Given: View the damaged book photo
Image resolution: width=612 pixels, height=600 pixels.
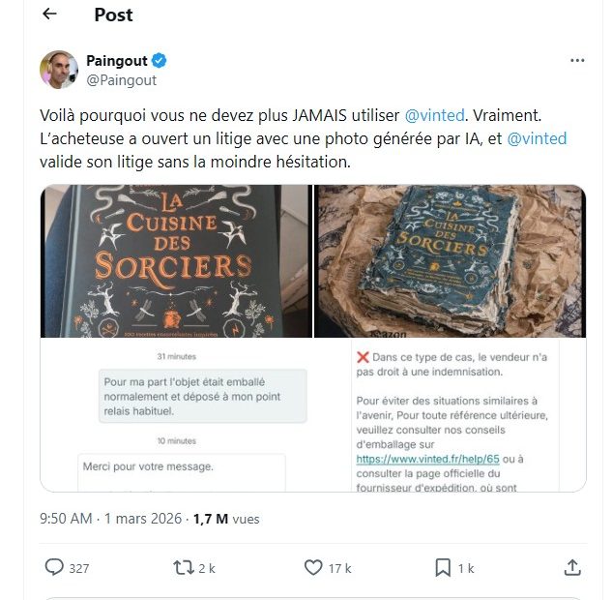Looking at the screenshot, I should coord(450,261).
